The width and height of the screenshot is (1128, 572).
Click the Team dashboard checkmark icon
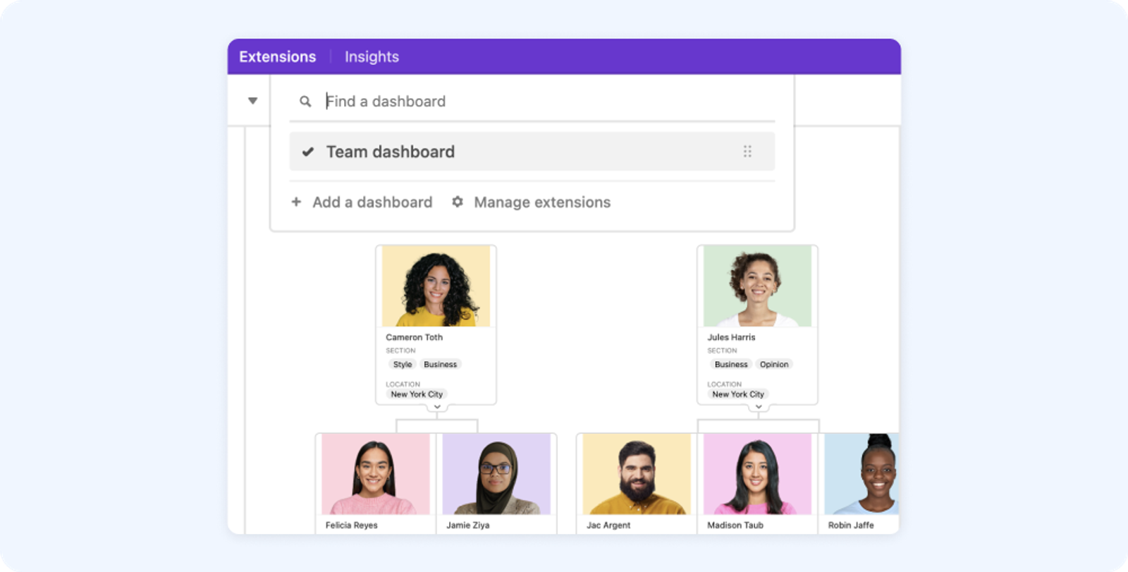click(307, 152)
